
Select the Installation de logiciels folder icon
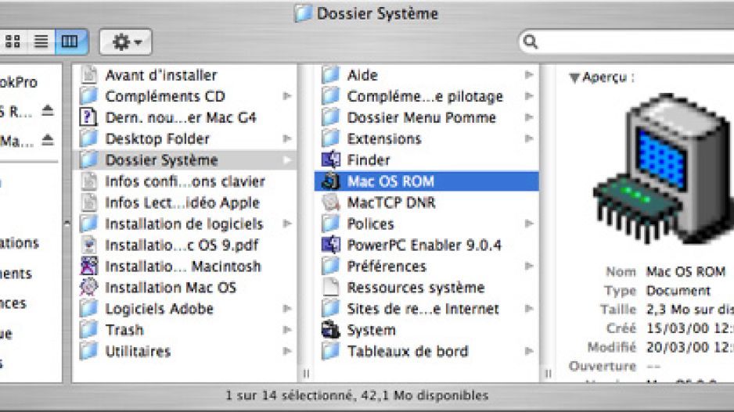[x=88, y=224]
